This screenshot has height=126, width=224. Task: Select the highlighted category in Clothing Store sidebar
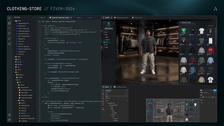click(109, 42)
